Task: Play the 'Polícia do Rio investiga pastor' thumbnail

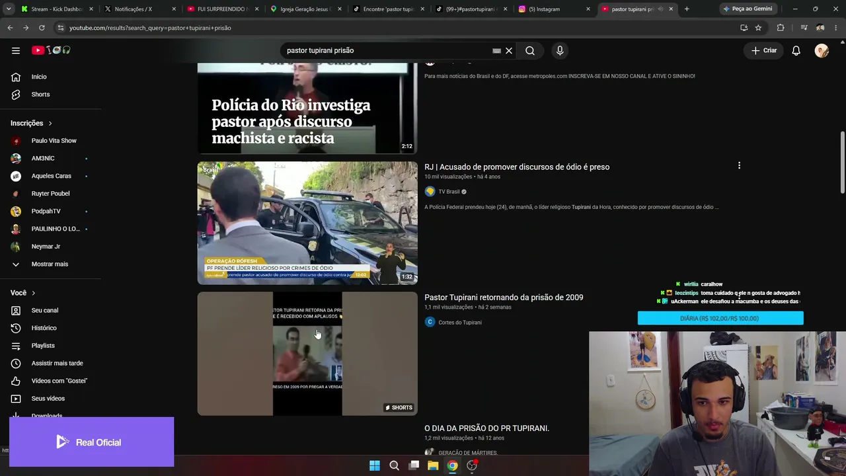Action: tap(307, 108)
